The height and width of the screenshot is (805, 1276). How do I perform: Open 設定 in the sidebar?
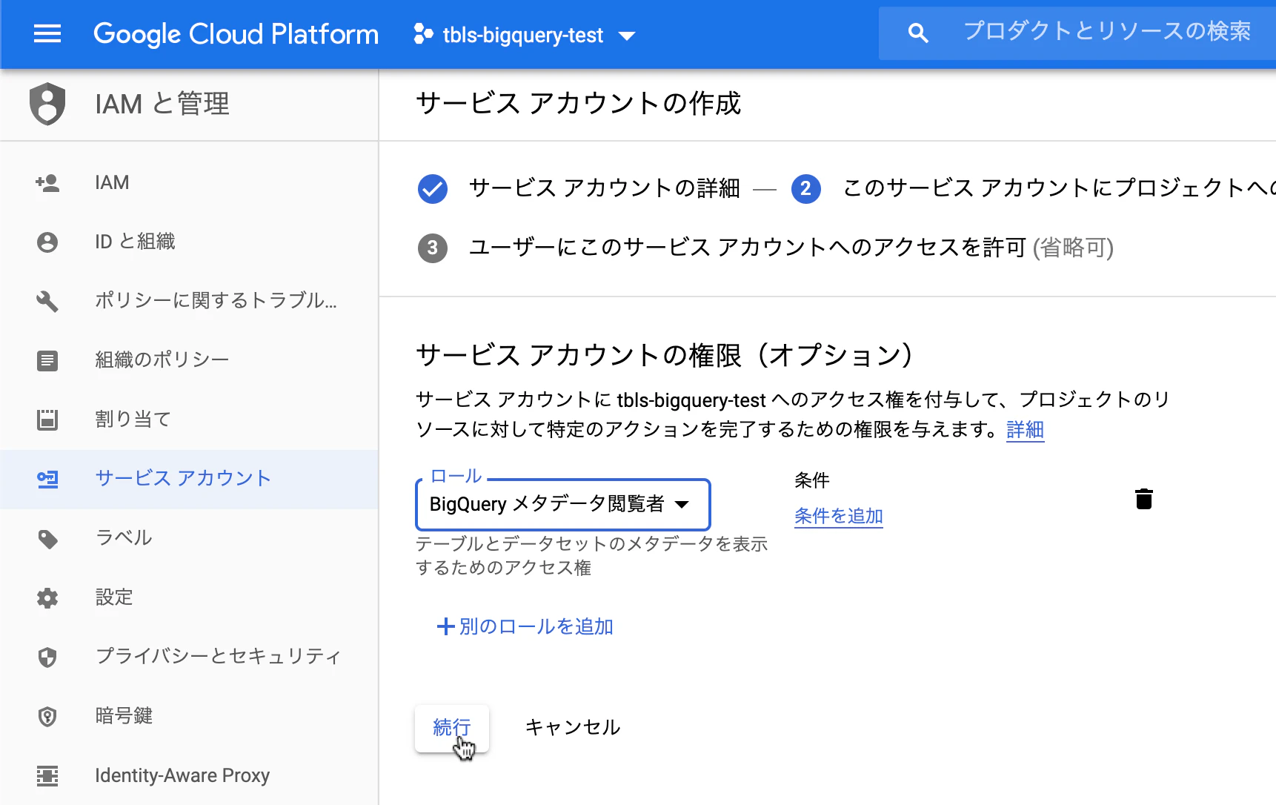pos(189,598)
